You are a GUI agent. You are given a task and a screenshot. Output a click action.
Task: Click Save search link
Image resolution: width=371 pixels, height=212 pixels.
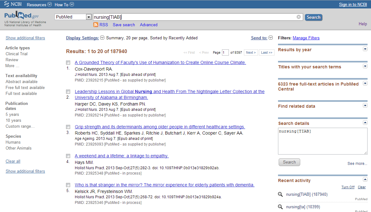[x=124, y=25]
